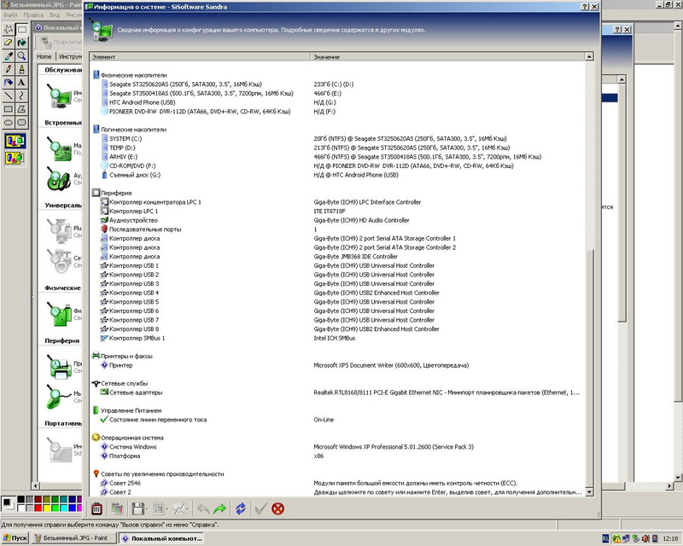This screenshot has height=546, width=683.
Task: Click the Пуск Start button
Action: tap(16, 538)
